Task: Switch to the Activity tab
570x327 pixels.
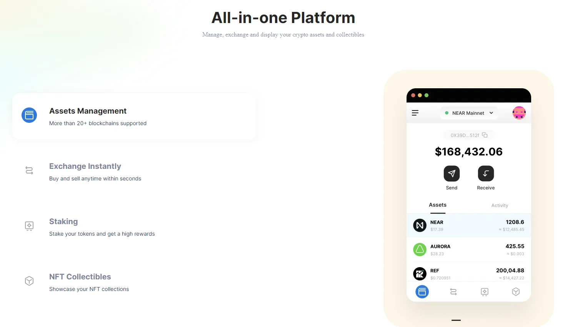Action: click(x=500, y=205)
